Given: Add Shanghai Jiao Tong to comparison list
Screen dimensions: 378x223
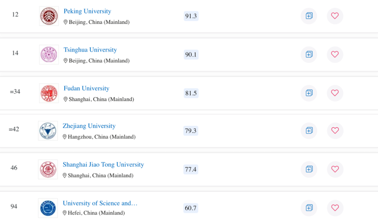Looking at the screenshot, I should point(309,169).
